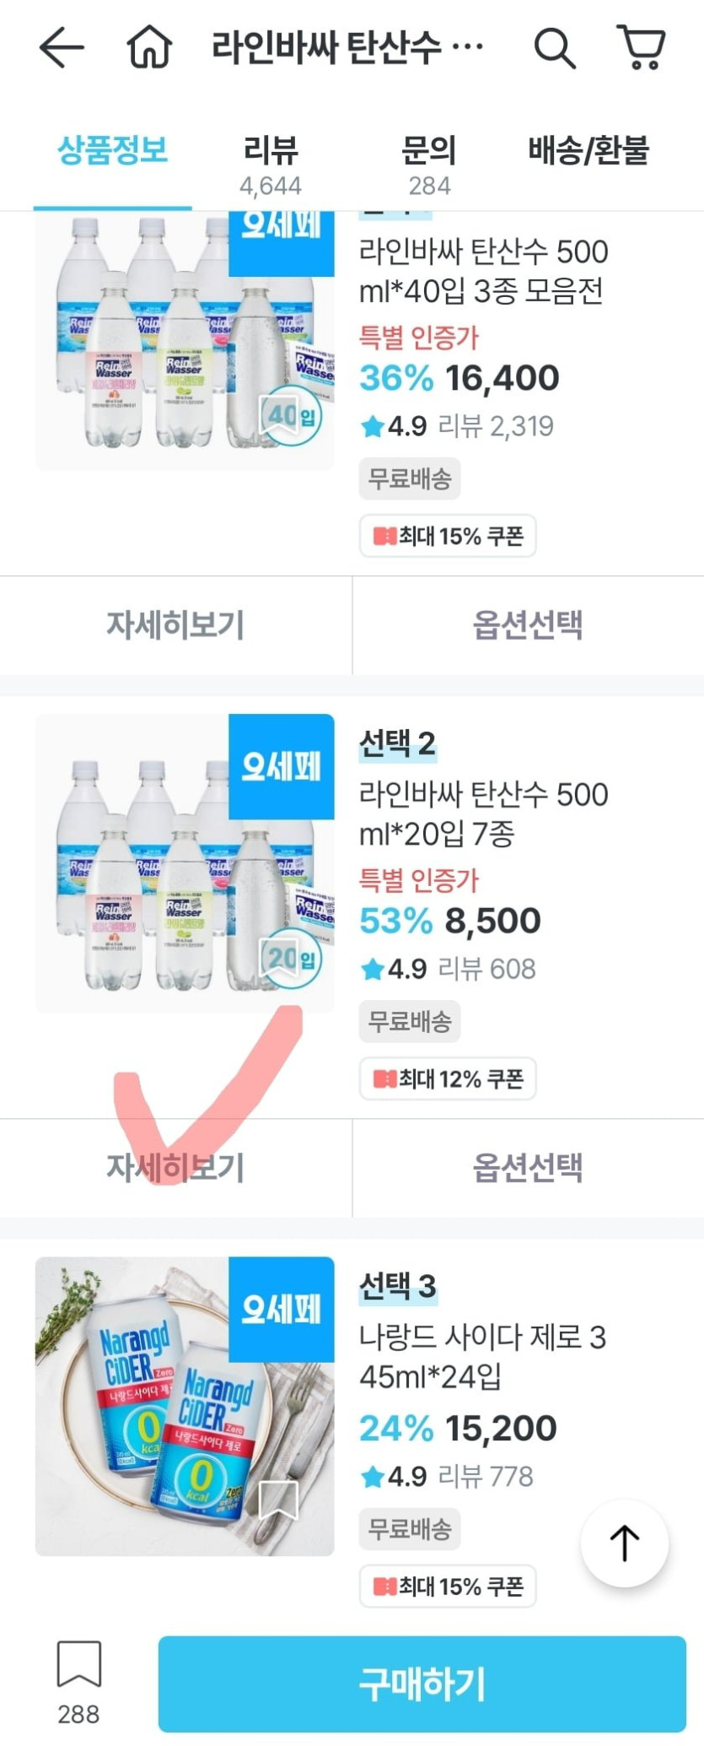Tap the back arrow icon
Screen dimensions: 704x1746
[62, 47]
